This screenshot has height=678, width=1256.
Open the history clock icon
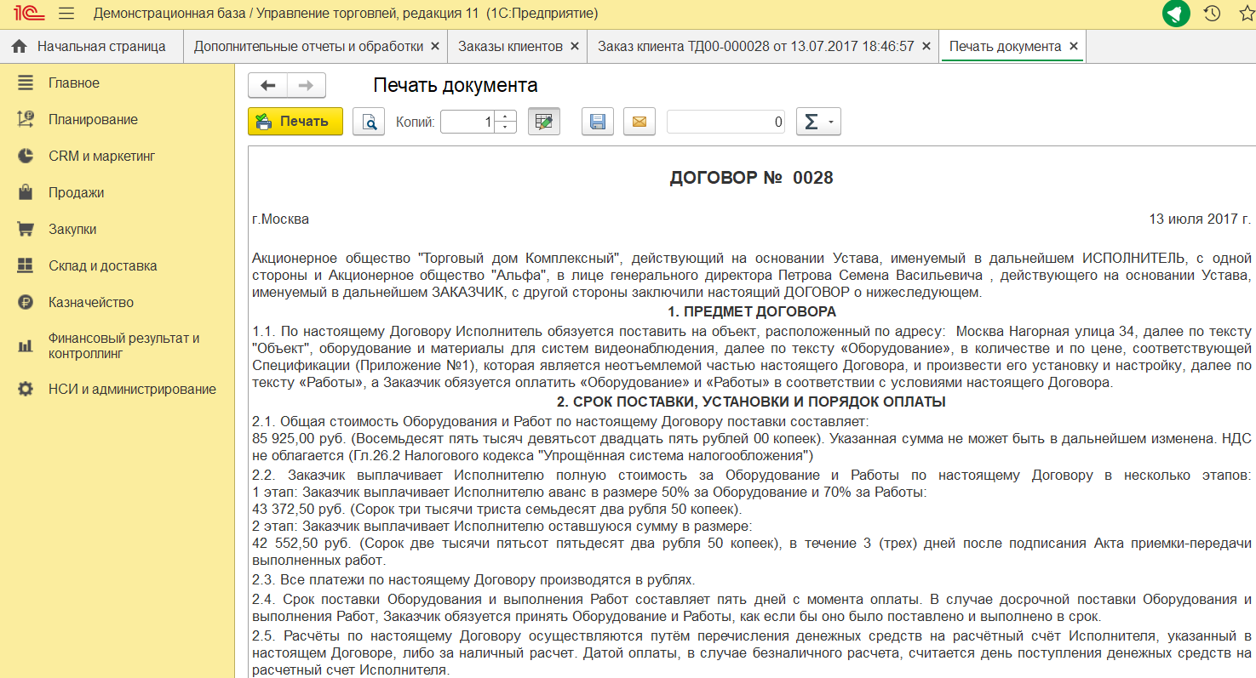[x=1212, y=14]
